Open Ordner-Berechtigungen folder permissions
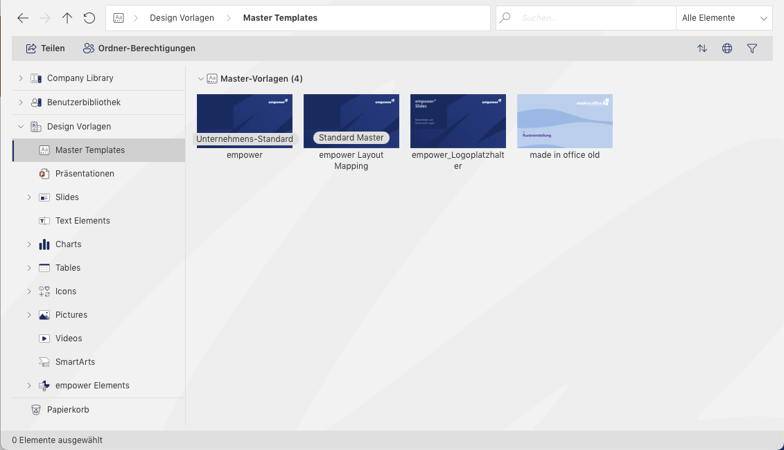Screen dimensions: 784x450 coord(139,48)
